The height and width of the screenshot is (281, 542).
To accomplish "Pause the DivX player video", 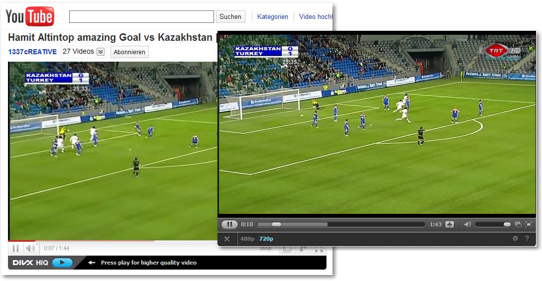I will (229, 224).
